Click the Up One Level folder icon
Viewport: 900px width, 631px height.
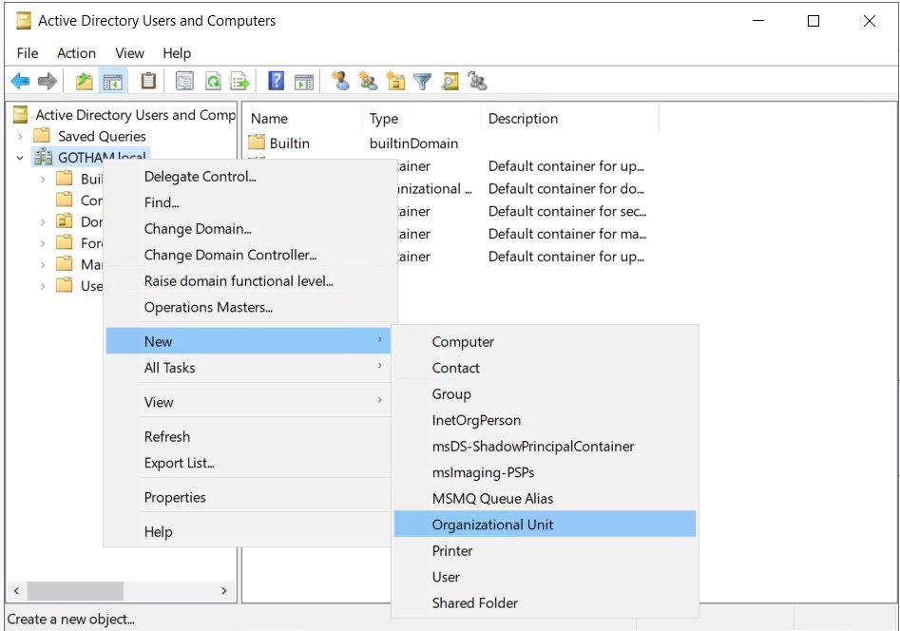[x=85, y=82]
